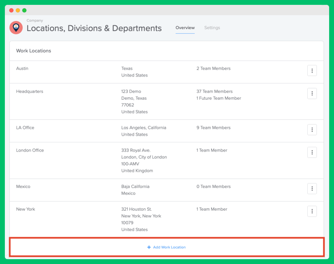Click the Company breadcrumb label
Viewport: 334px width, 264px height.
pos(35,20)
